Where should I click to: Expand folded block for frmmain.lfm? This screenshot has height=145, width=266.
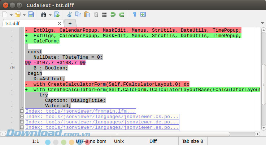pyautogui.click(x=22, y=111)
